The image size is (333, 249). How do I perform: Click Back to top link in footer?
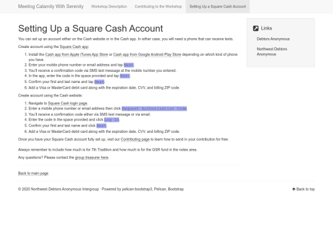point(303,189)
